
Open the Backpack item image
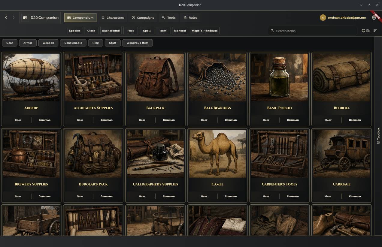pos(155,77)
